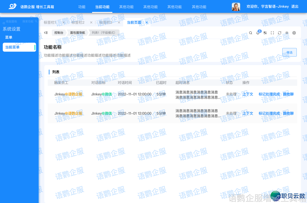Go to 控制台 breadcrumb
Screen dimensions: 307x203
click(59, 32)
